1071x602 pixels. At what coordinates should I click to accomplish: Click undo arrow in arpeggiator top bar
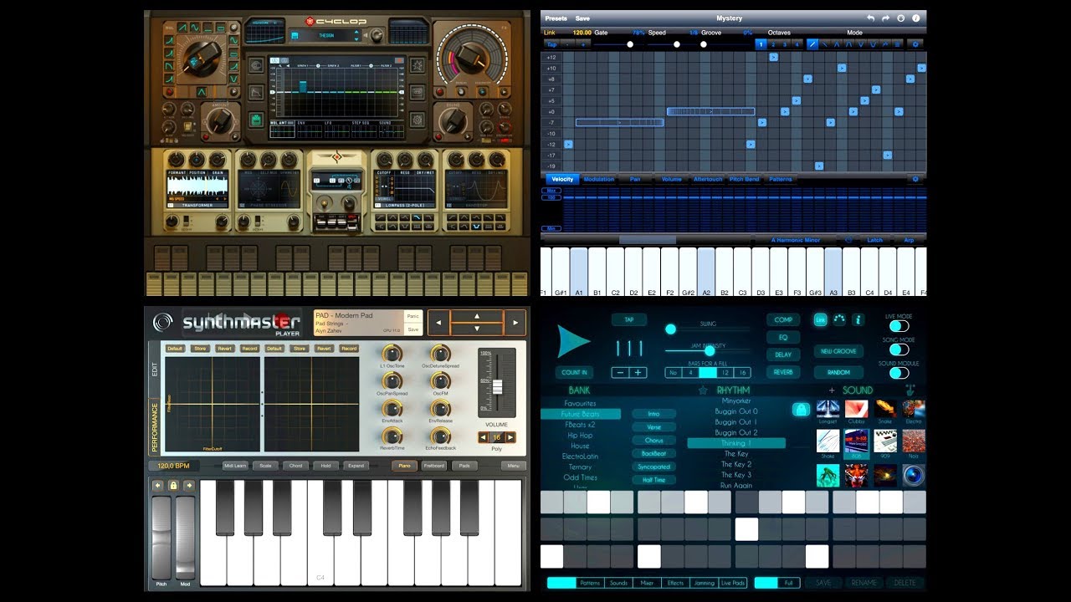(870, 18)
